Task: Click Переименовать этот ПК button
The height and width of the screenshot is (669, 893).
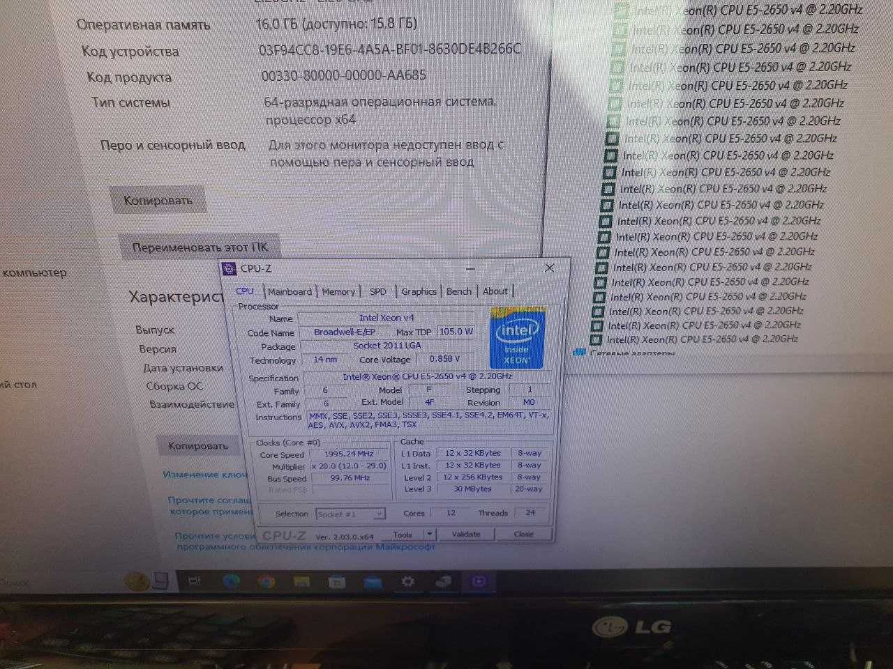Action: (x=200, y=247)
